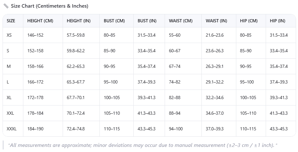
Task: Select the HIP (IN) column header
Action: point(278,21)
